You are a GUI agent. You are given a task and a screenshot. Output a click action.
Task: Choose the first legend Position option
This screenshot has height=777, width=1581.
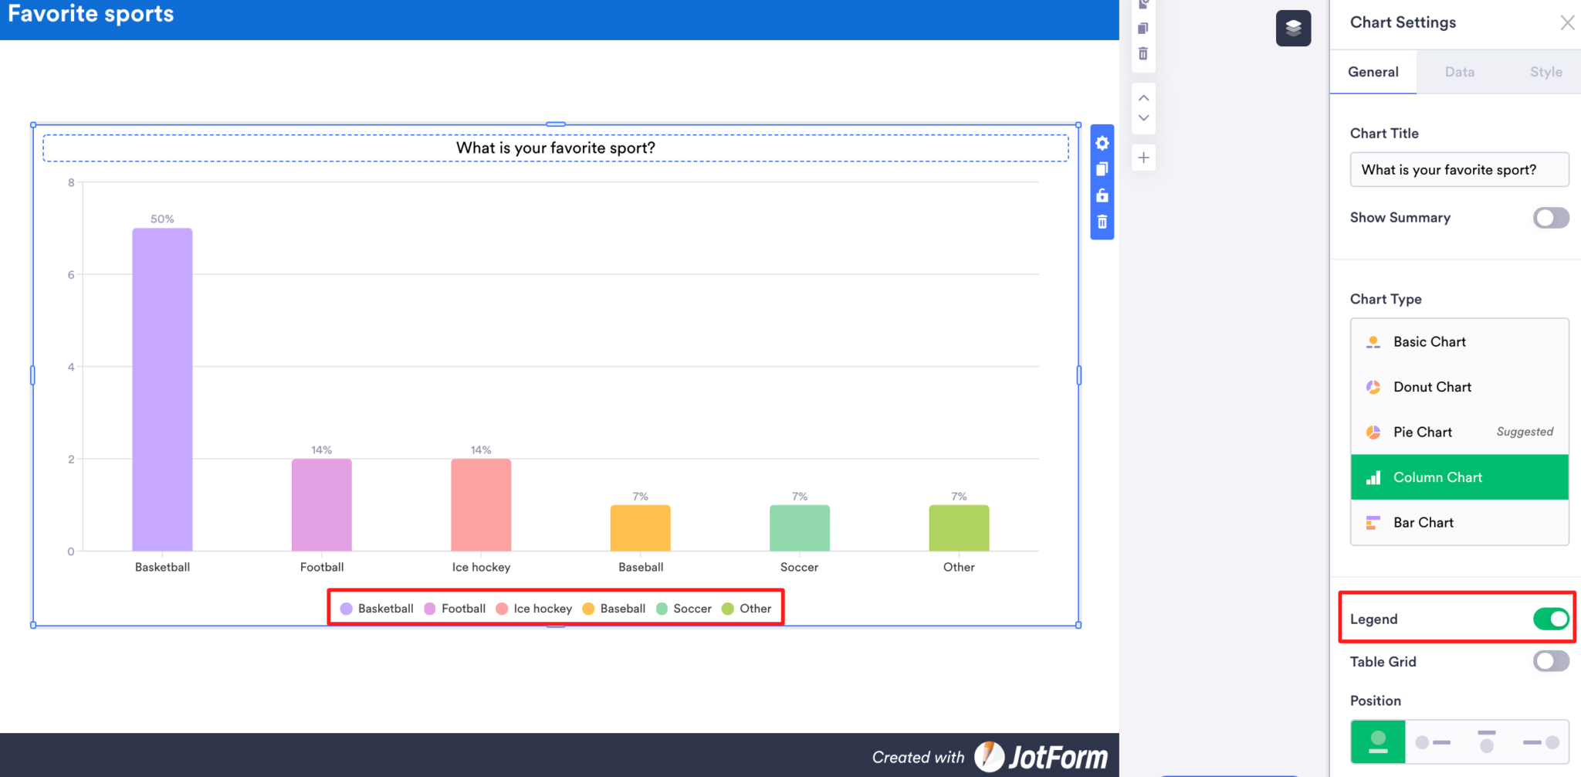coord(1377,741)
